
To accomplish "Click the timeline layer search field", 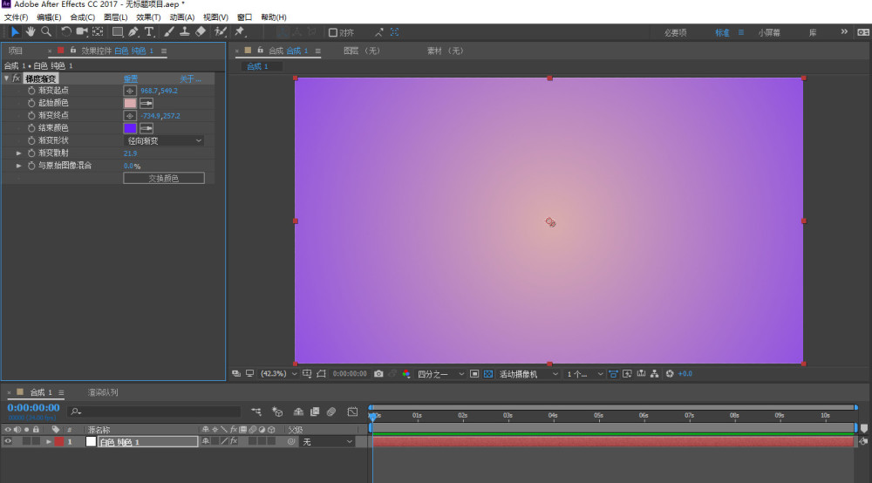I will point(157,412).
